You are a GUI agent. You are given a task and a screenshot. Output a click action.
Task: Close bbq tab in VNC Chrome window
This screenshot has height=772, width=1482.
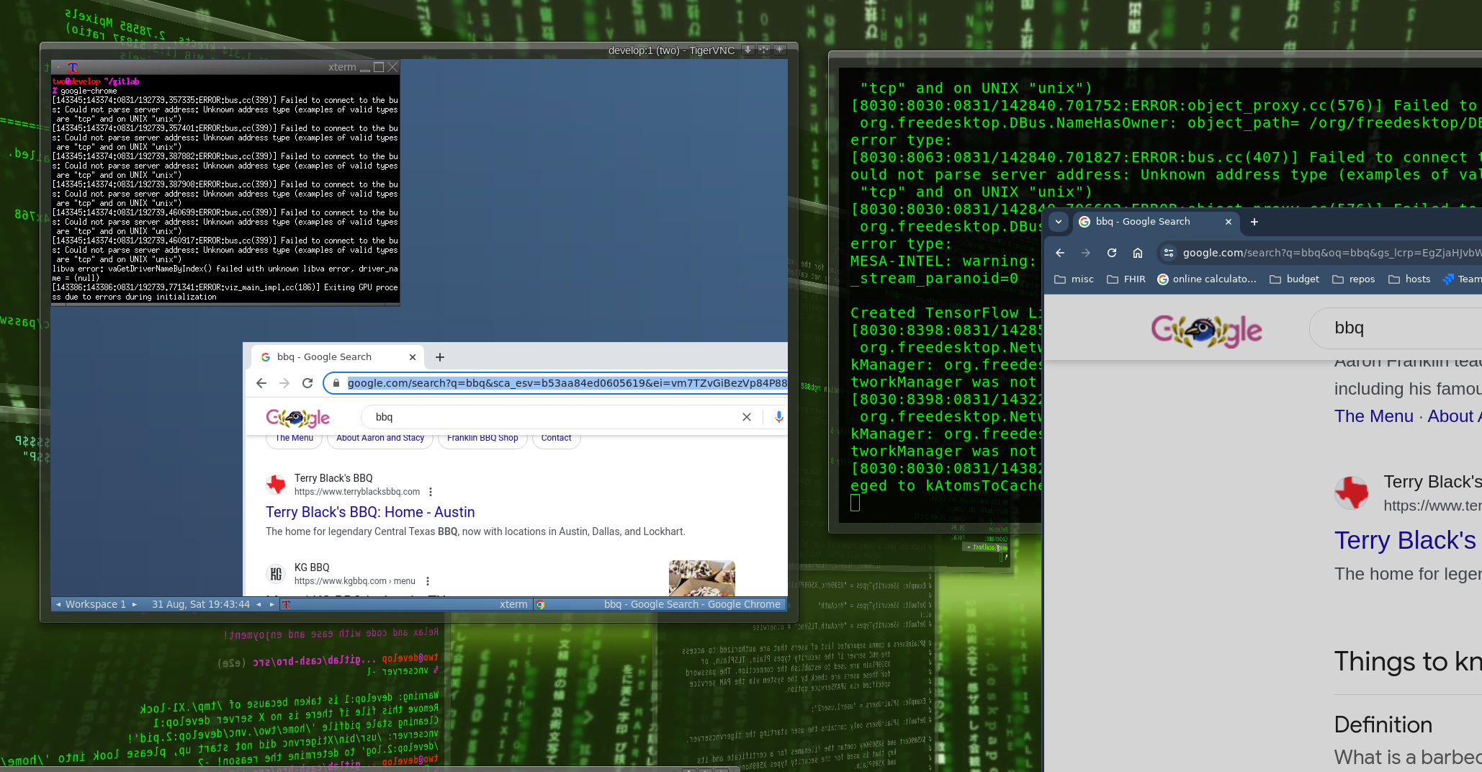click(x=413, y=357)
